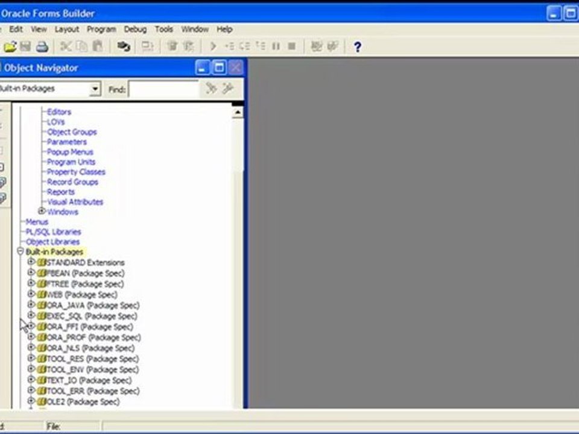Click the Stop debug toolbar icon
This screenshot has height=434, width=579.
pos(292,46)
